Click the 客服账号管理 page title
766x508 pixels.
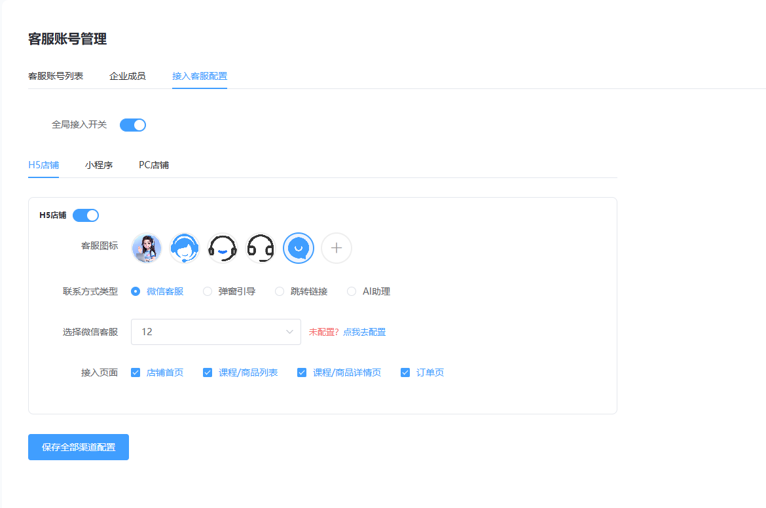[x=67, y=39]
